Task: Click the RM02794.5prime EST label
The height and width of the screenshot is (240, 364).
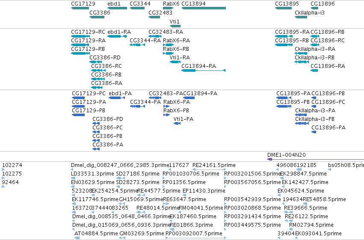Action: point(311,225)
